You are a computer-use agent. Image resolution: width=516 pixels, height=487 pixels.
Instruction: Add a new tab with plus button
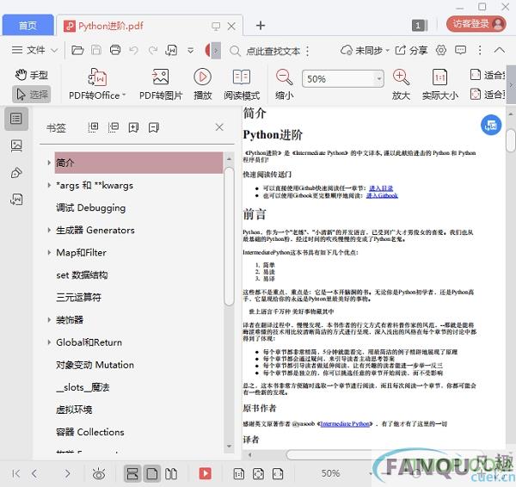[x=261, y=25]
